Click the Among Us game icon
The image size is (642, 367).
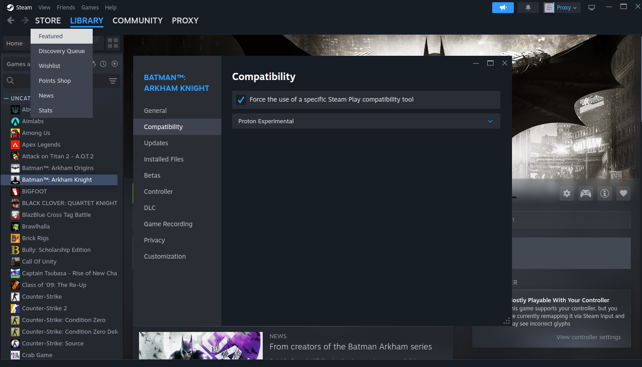pyautogui.click(x=15, y=133)
